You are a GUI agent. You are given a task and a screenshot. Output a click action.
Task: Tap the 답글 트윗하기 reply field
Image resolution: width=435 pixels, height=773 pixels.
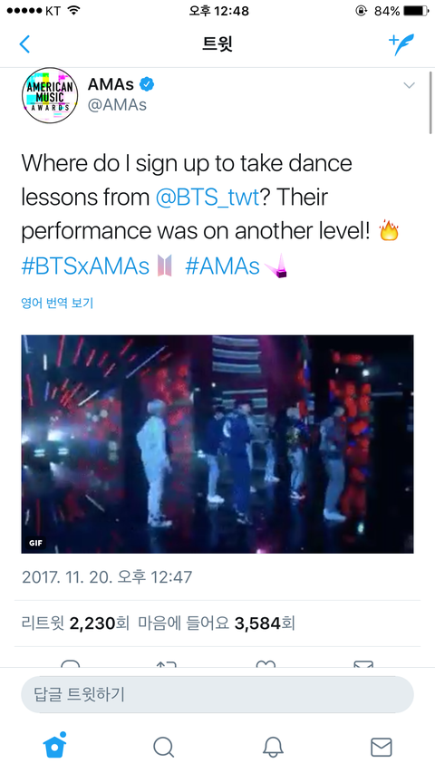pyautogui.click(x=217, y=695)
